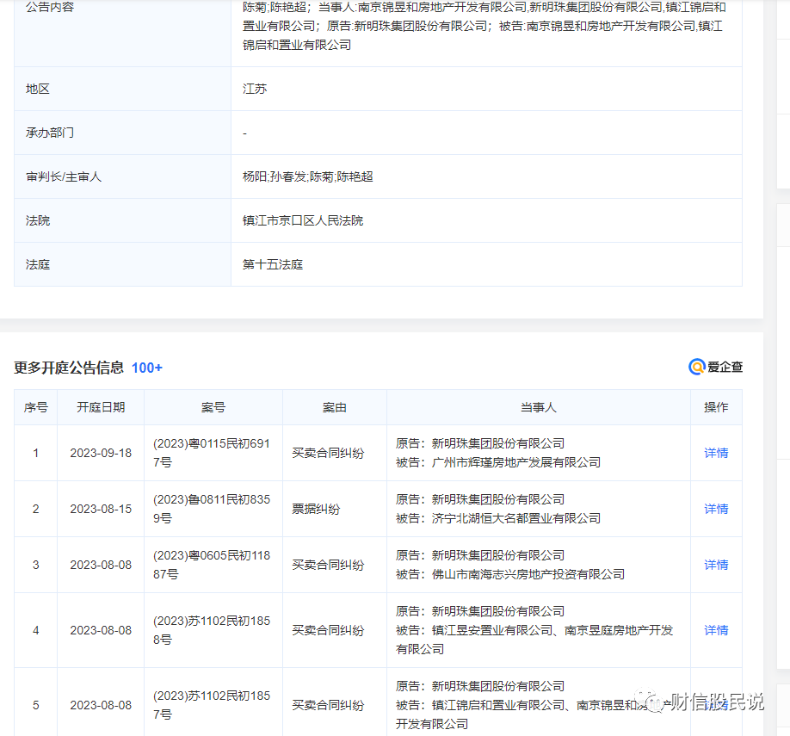The height and width of the screenshot is (736, 790).
Task: Click the 案由 column header
Action: tap(334, 407)
